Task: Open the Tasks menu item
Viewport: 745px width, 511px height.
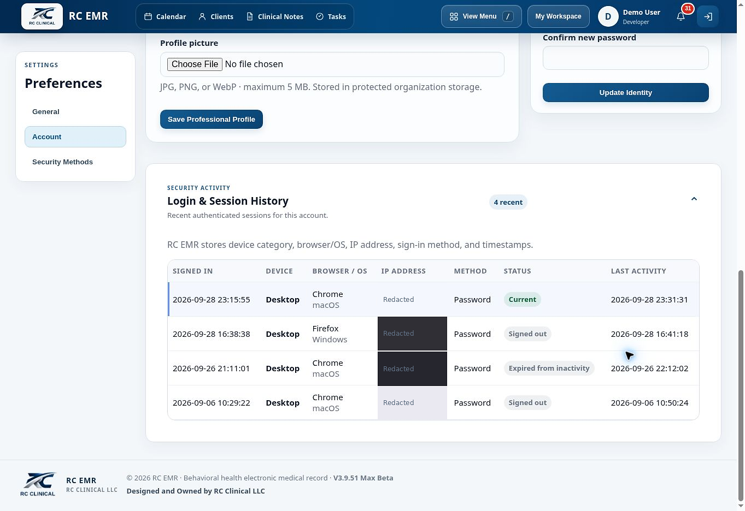Action: (x=331, y=16)
